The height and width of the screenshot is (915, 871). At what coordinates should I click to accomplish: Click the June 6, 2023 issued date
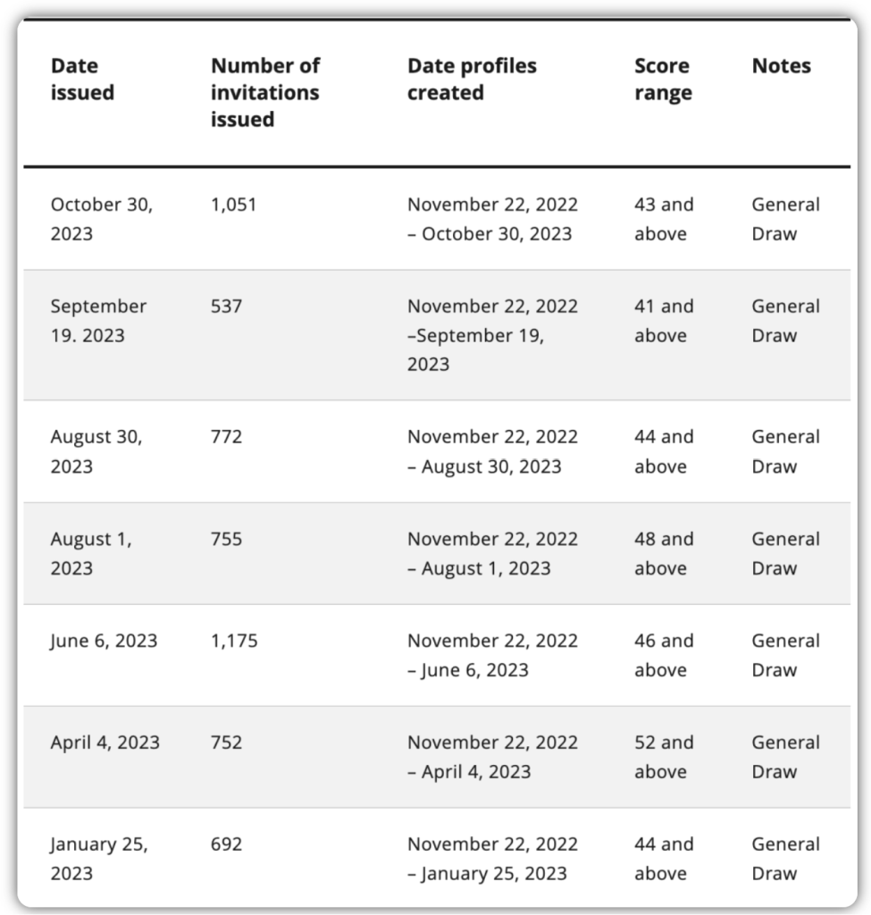(x=104, y=642)
